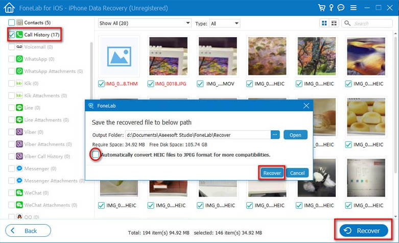This screenshot has width=399, height=243.
Task: Click 'selected: 146 item(s) 34.92 MB' text
Action: coord(228,233)
